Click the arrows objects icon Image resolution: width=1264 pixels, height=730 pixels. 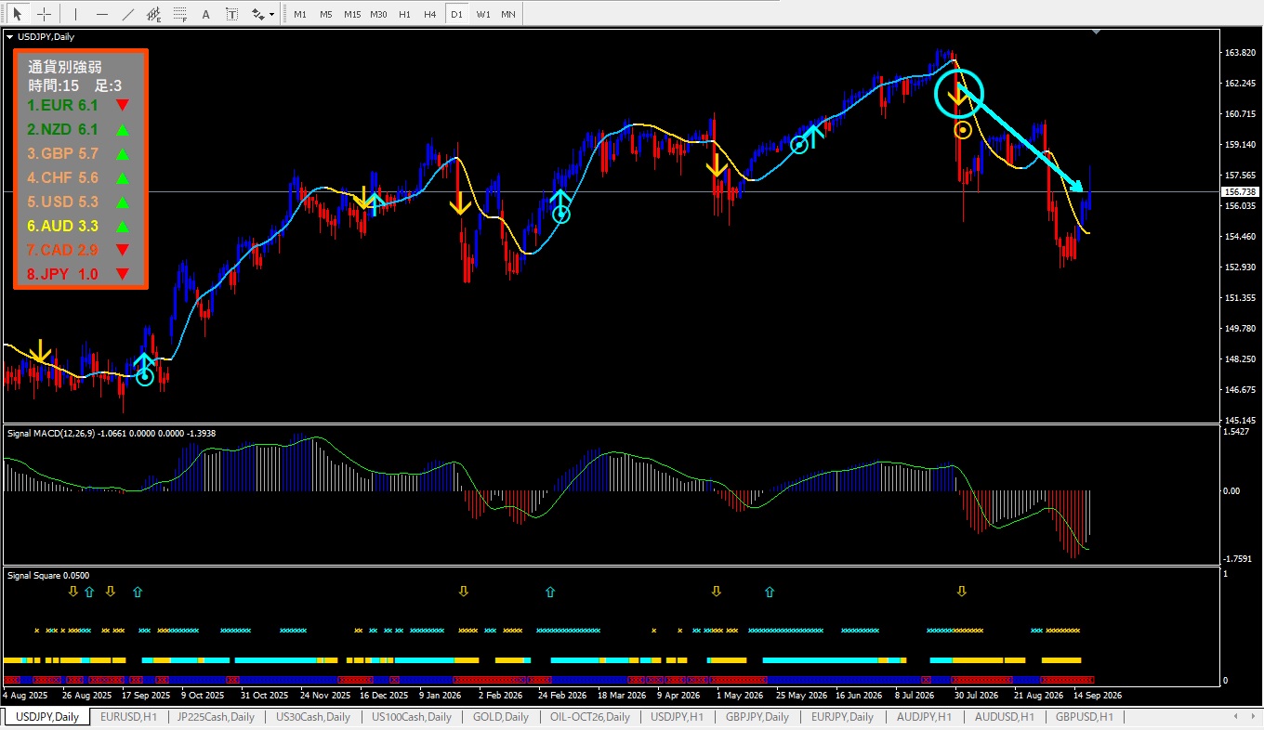tap(257, 14)
